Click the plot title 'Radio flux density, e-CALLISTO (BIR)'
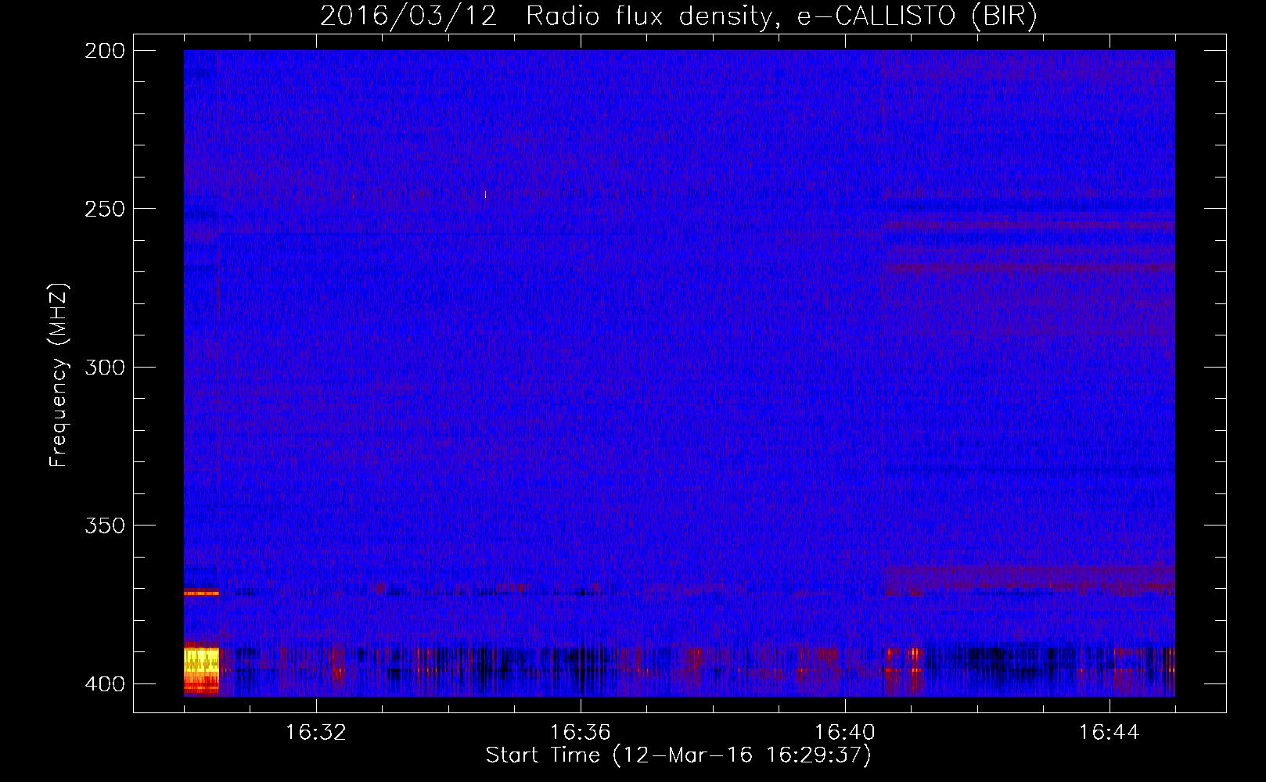 [x=782, y=16]
